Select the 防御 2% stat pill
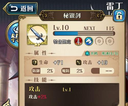The image size is (128, 106). point(43,71)
